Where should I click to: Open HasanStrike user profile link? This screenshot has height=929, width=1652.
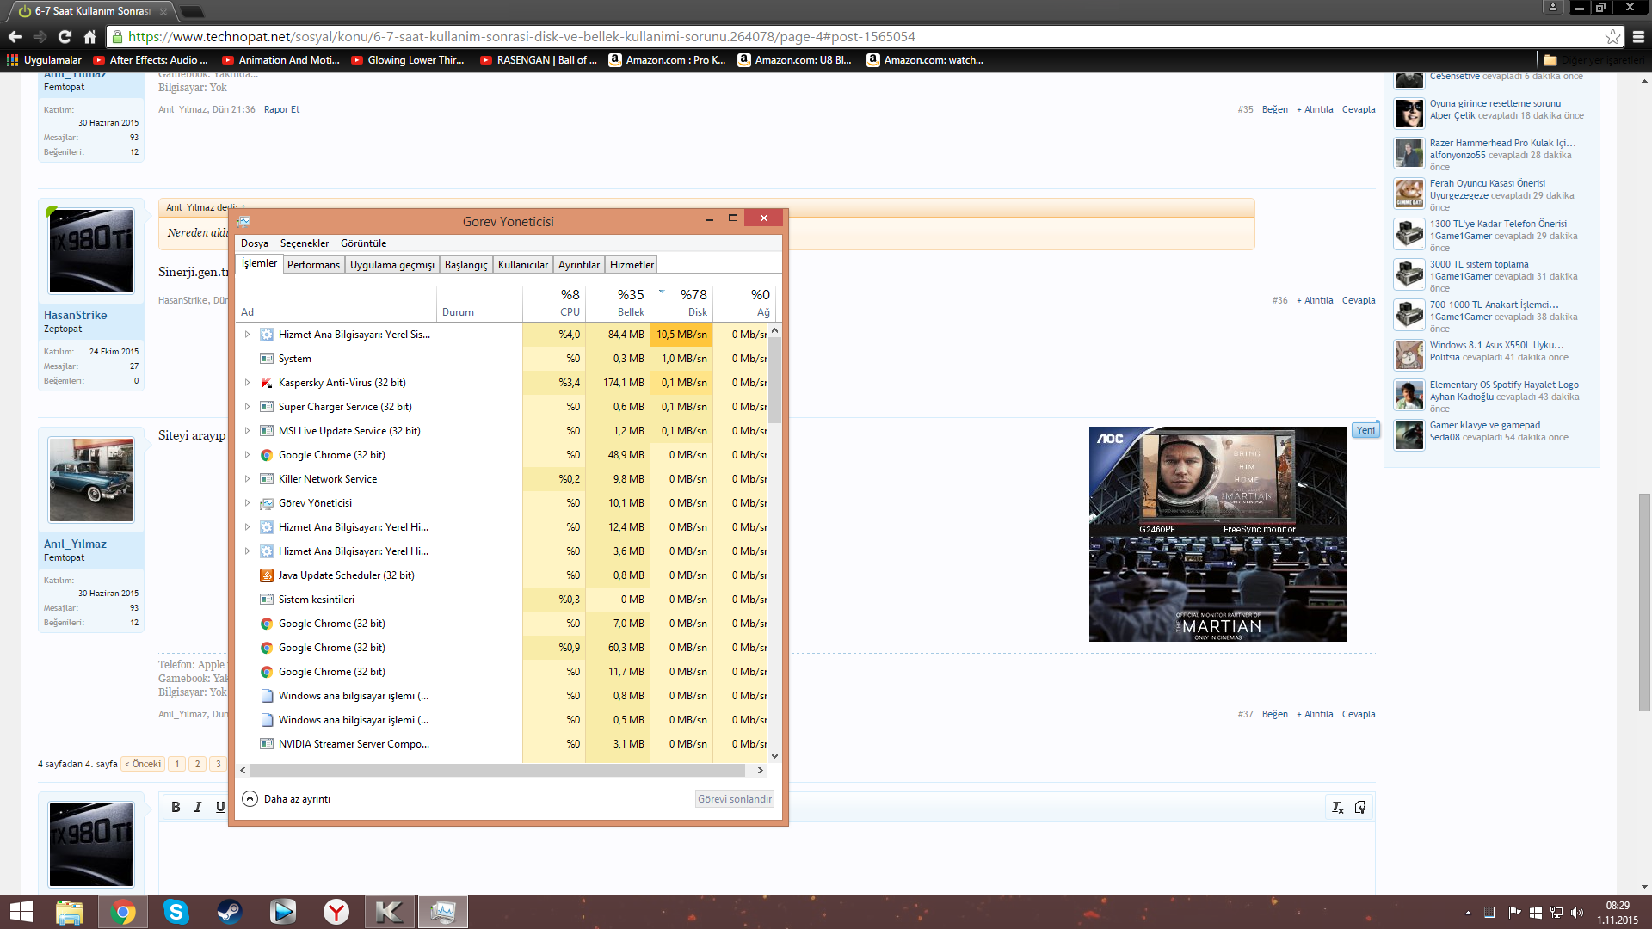(x=76, y=316)
